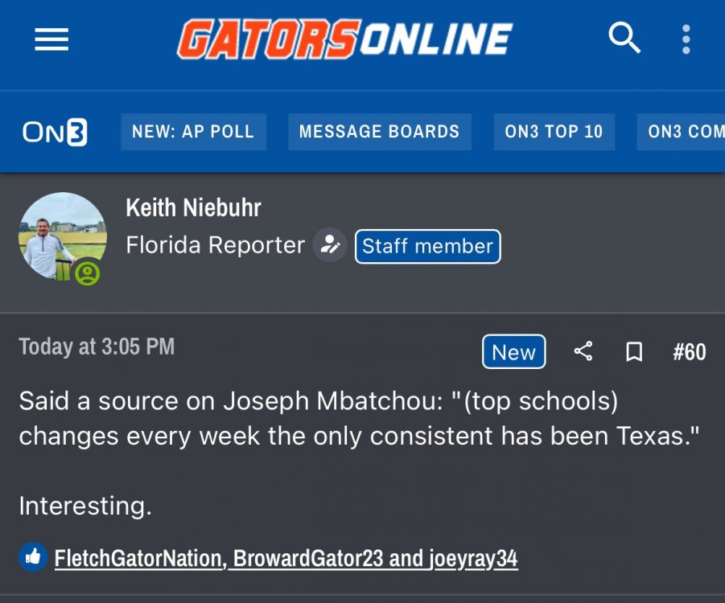The width and height of the screenshot is (725, 603).
Task: Click the Staff member badge
Action: coord(427,246)
